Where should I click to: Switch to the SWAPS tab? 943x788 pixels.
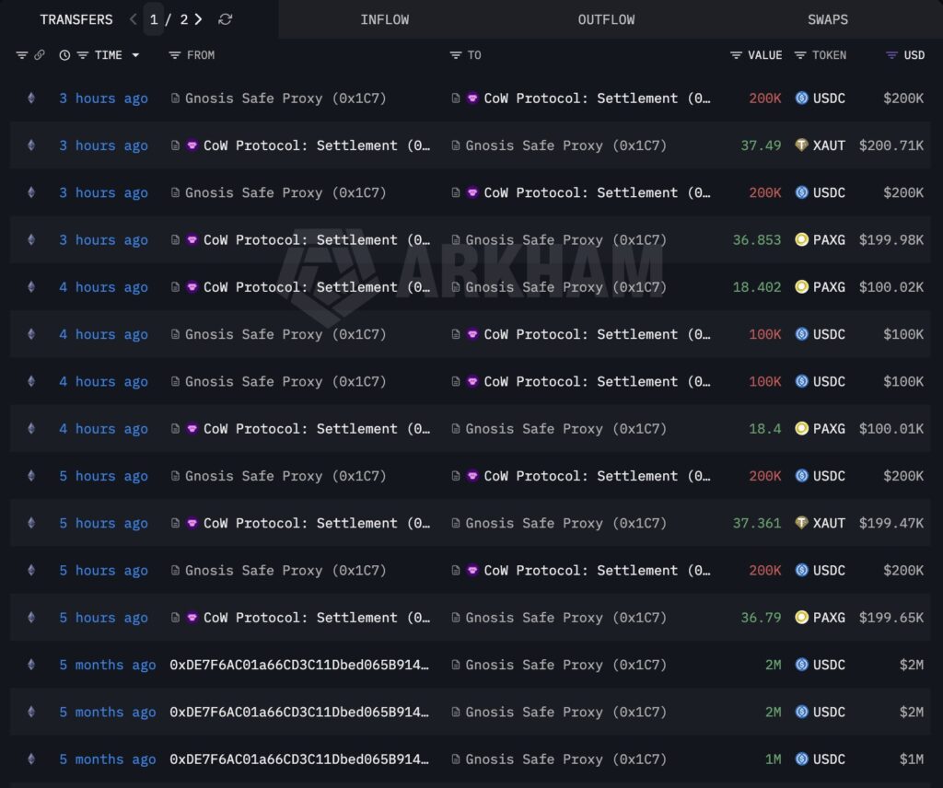click(828, 19)
